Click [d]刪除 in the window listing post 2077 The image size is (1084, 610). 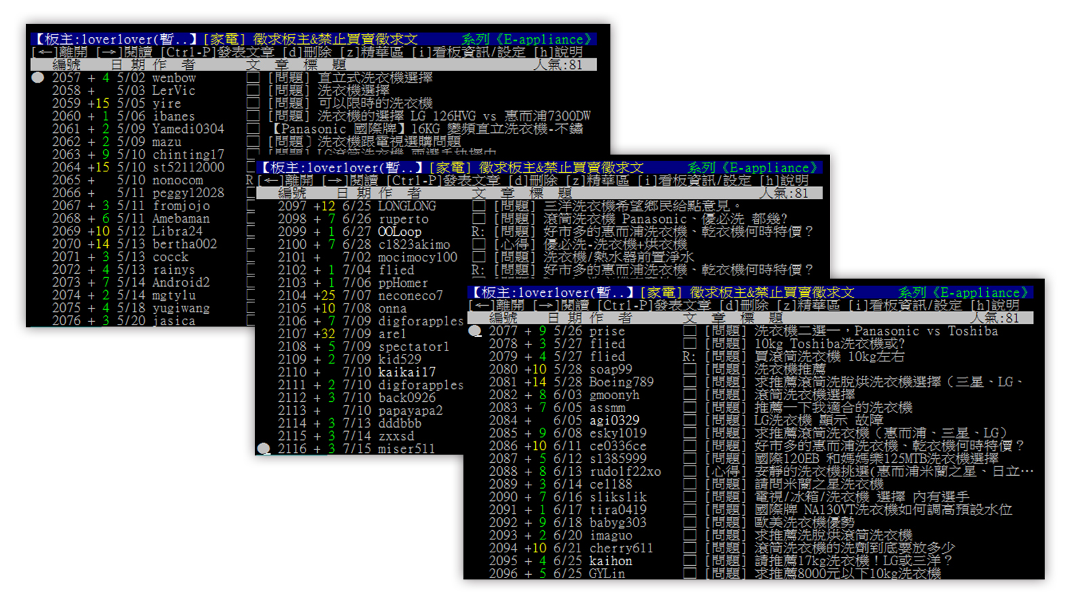[x=744, y=305]
